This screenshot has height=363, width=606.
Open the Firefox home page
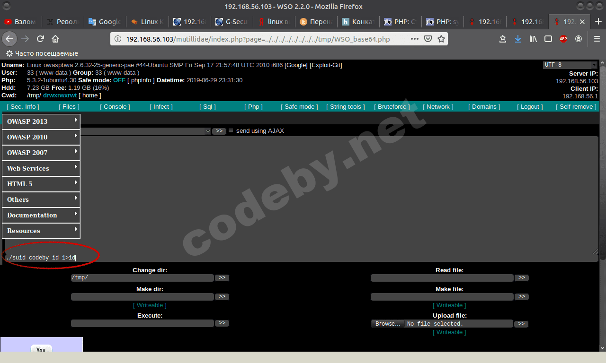pyautogui.click(x=55, y=39)
